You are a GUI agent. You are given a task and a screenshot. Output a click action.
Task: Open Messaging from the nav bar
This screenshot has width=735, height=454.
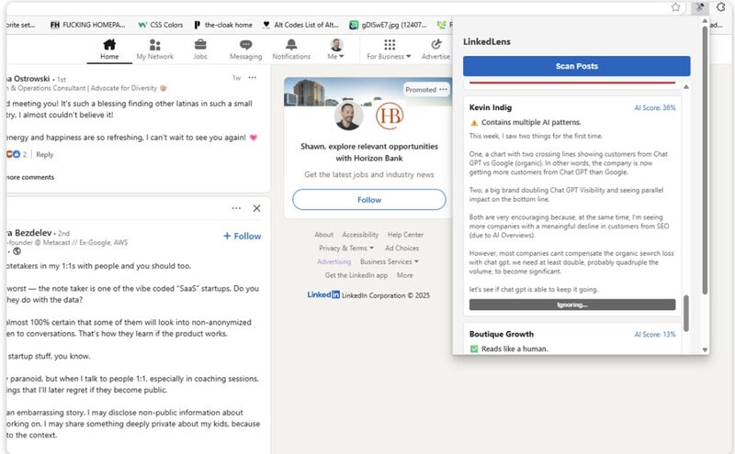[245, 50]
